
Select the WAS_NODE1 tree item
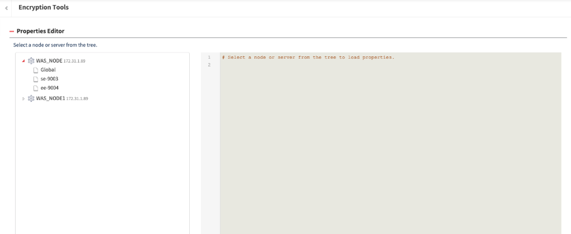click(50, 98)
